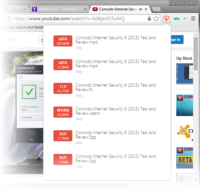
Task: Click the page scrollbar down arrow
Action: [196, 180]
